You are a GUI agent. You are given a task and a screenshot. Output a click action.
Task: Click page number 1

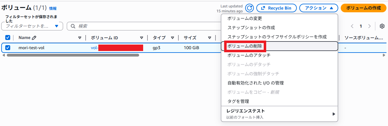(x=360, y=26)
